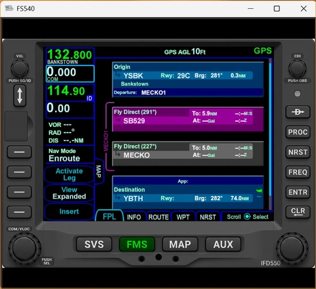Click the PUSH SEL label

point(47,261)
